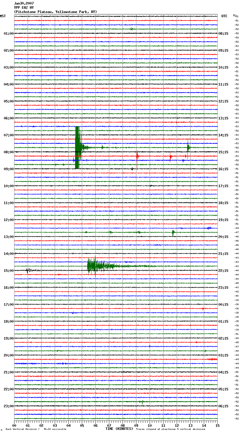Click the 04:15 UTC time label
Viewport: 240px width, 433px height.
coord(223,372)
